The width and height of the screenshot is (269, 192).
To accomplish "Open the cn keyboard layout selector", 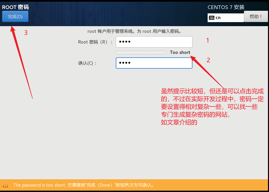I will click(226, 18).
